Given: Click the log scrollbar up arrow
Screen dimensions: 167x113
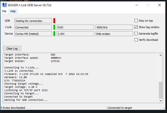Looking at the screenshot, I should [161, 55].
